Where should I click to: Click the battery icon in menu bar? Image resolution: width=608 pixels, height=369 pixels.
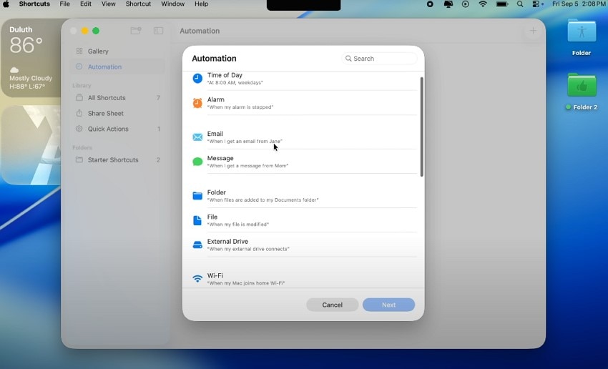(502, 4)
